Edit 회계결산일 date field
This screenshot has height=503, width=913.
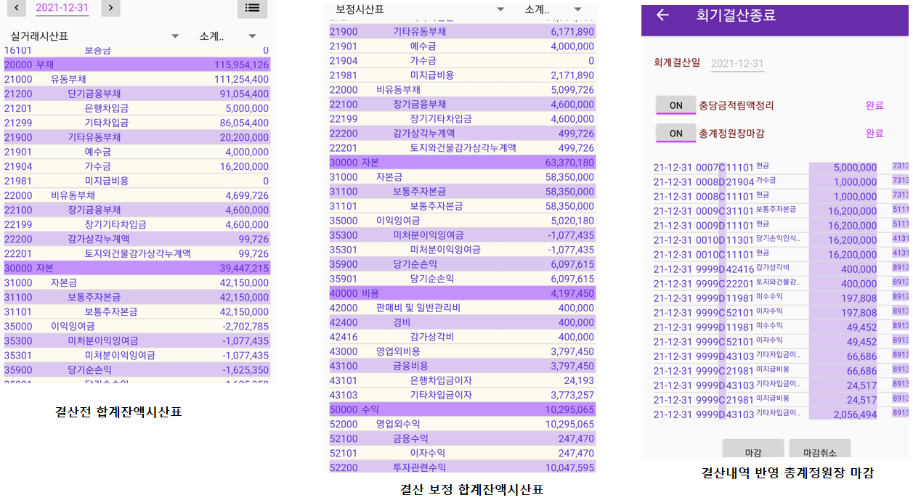(737, 64)
